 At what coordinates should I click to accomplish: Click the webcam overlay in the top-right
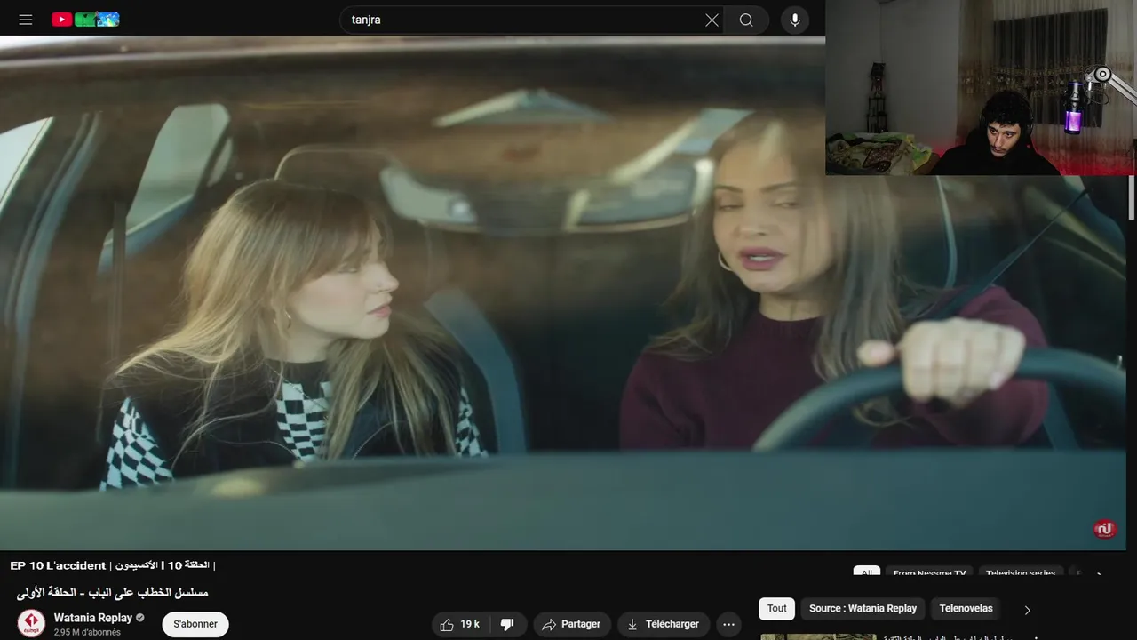[981, 87]
